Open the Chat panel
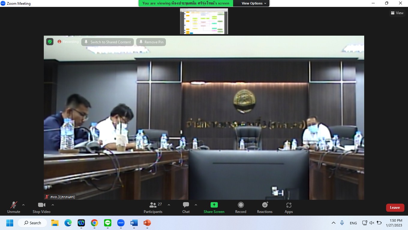The width and height of the screenshot is (408, 230). (x=186, y=208)
